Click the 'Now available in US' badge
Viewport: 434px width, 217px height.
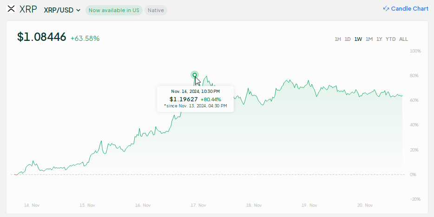click(114, 10)
